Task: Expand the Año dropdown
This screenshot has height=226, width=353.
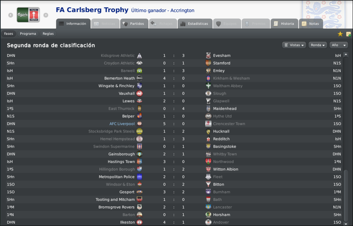Action: (339, 45)
